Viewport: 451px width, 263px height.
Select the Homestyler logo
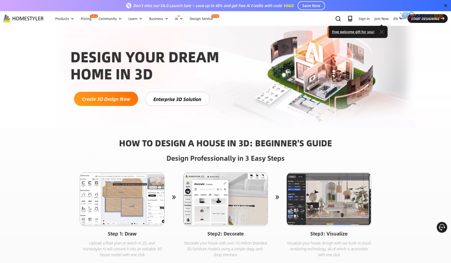click(23, 18)
